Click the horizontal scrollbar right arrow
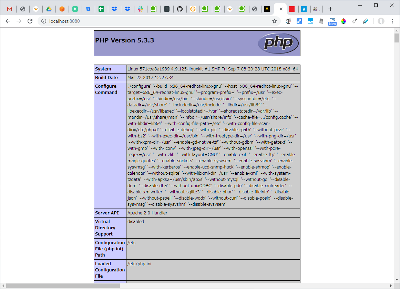This screenshot has height=289, width=400. 391,286
